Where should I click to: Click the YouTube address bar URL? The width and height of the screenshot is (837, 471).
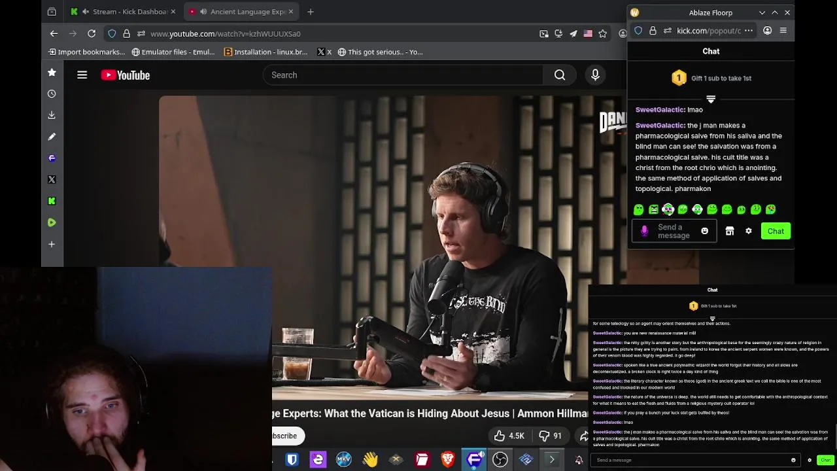tap(226, 33)
